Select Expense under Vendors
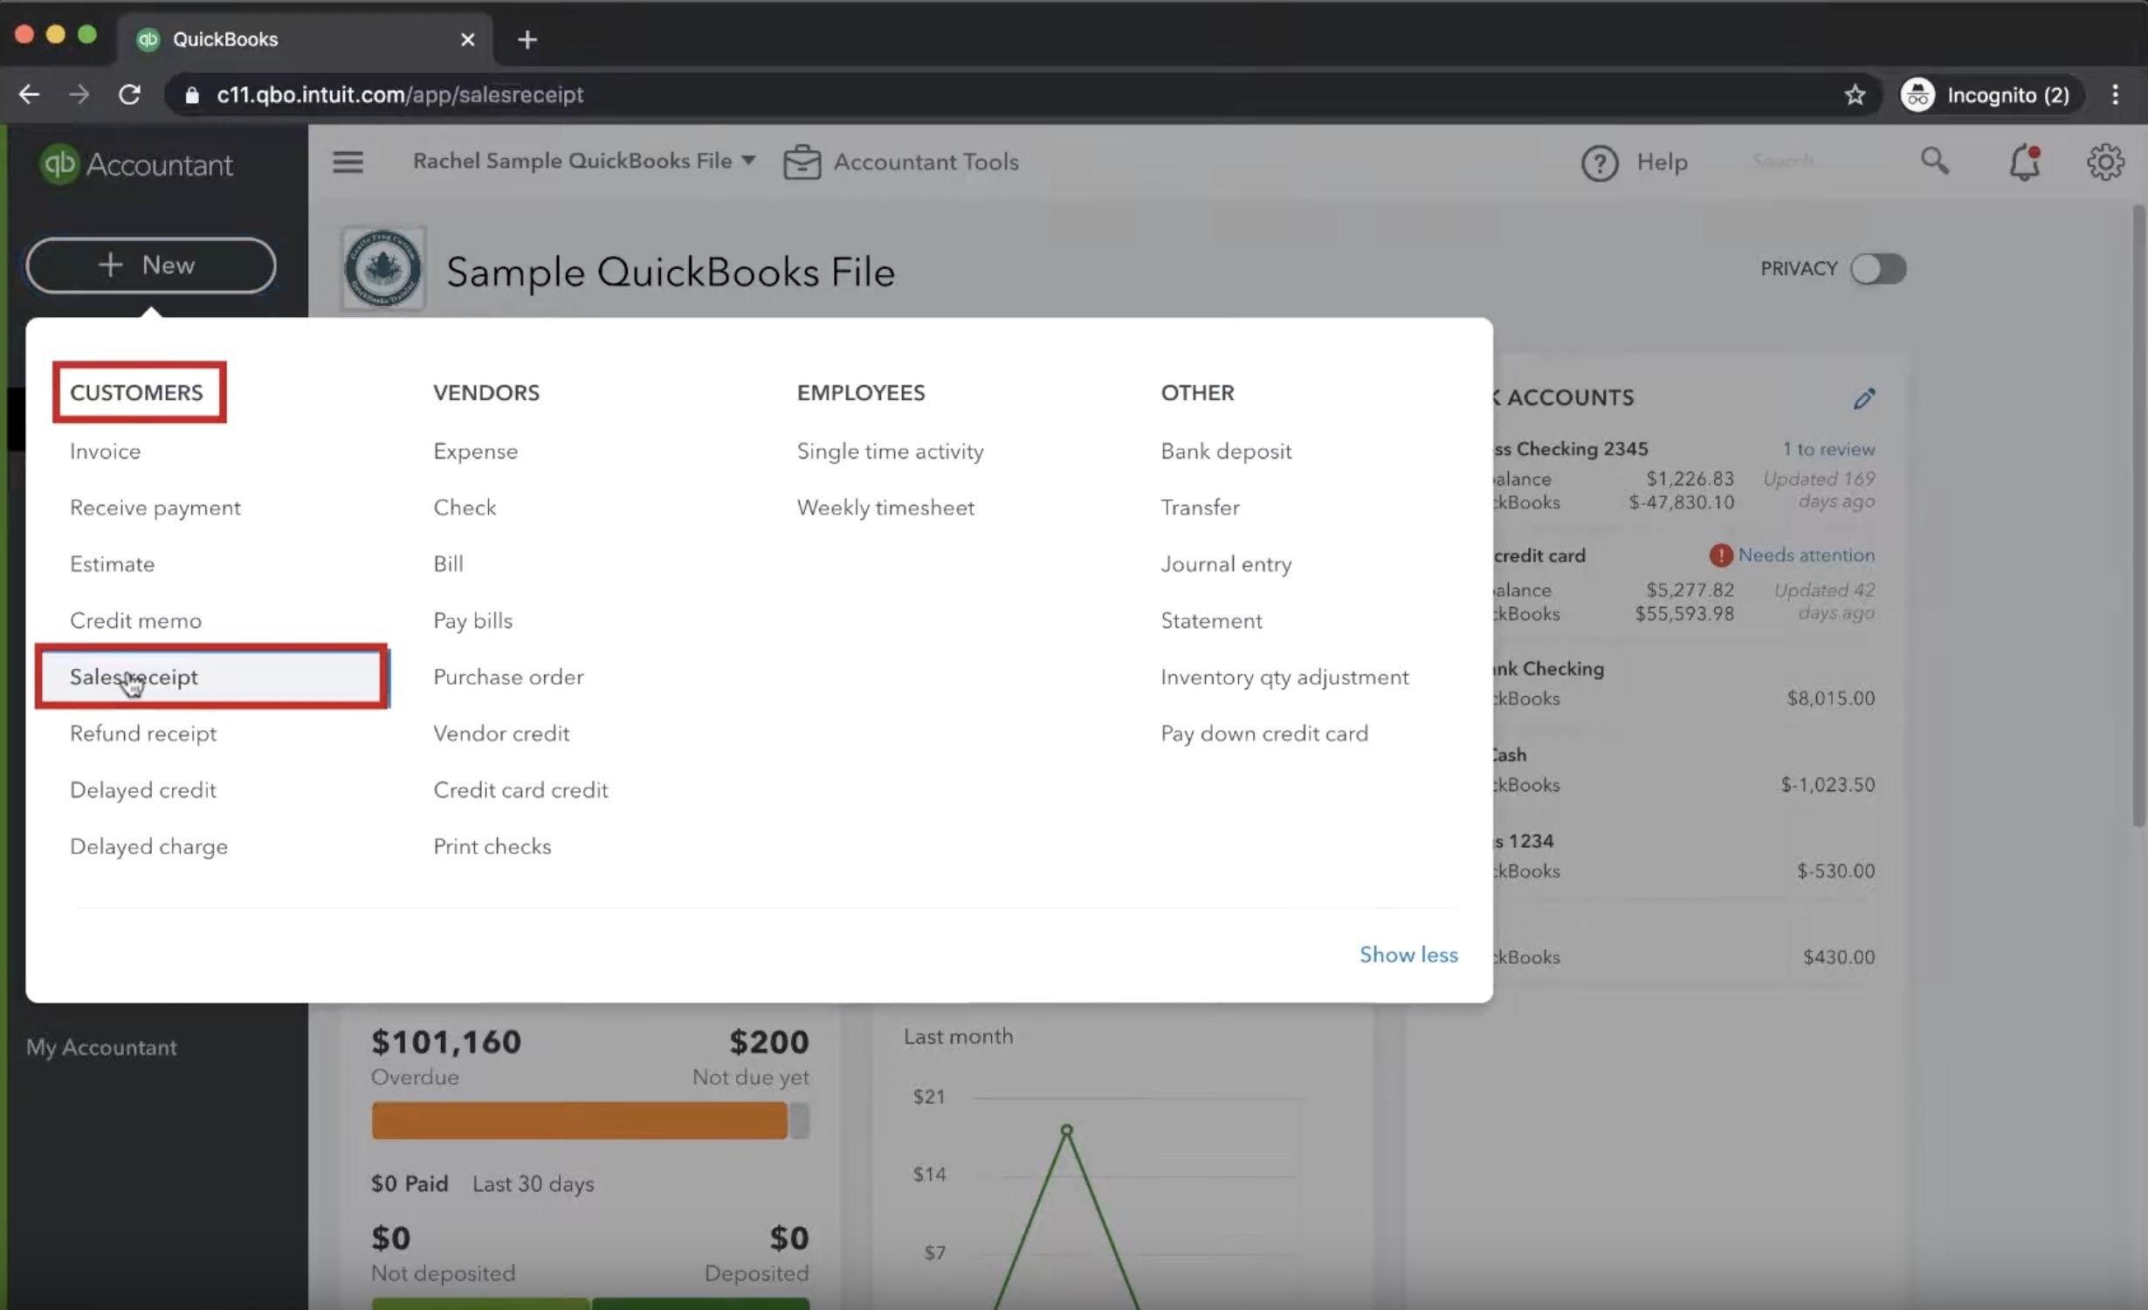Screen dimensions: 2148x1310 [475, 451]
